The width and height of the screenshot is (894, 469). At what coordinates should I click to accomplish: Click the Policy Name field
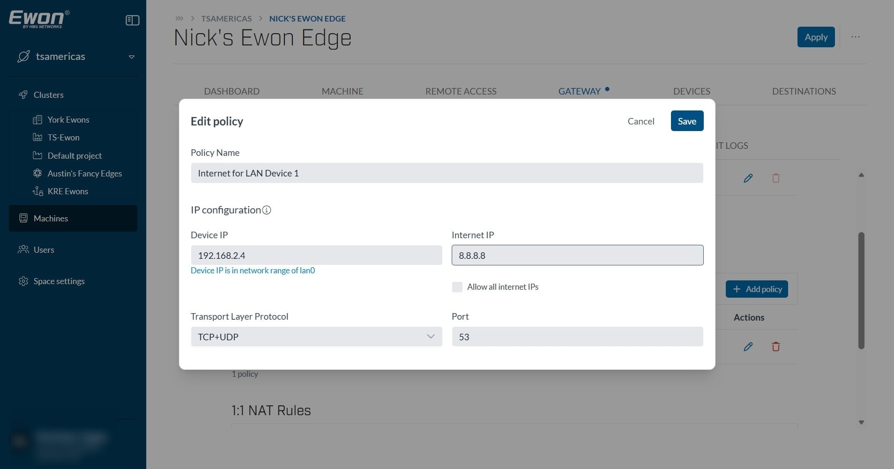point(447,173)
